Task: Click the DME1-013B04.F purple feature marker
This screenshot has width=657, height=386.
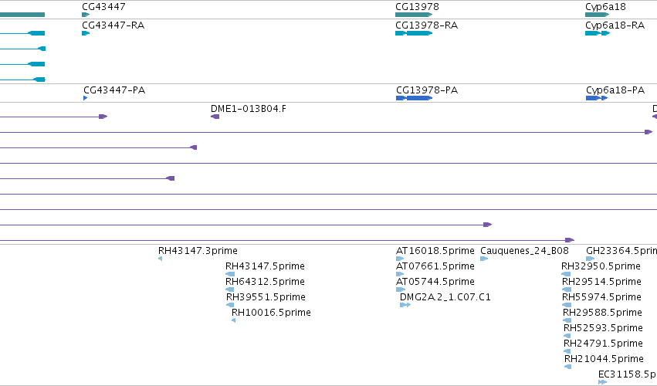Action: click(215, 117)
